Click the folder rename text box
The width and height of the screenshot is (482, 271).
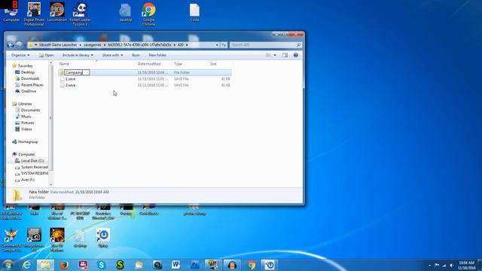coord(77,72)
